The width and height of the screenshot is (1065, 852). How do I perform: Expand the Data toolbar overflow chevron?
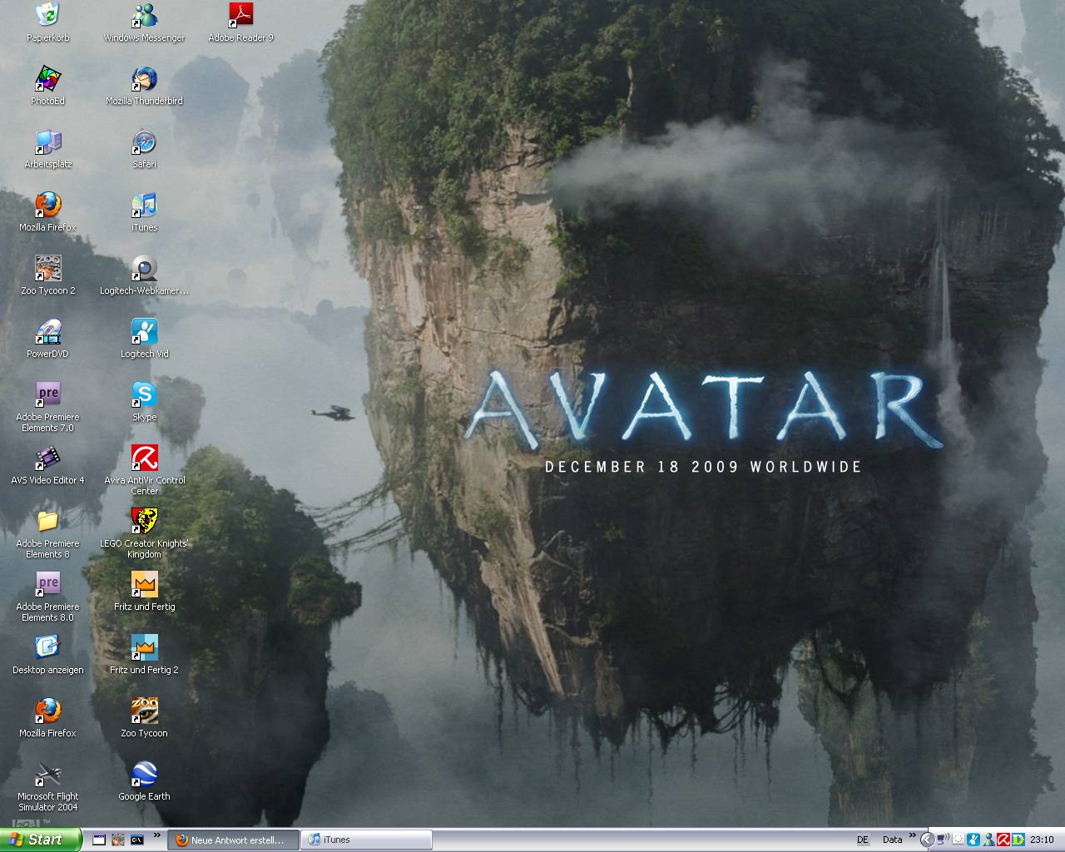(x=912, y=835)
